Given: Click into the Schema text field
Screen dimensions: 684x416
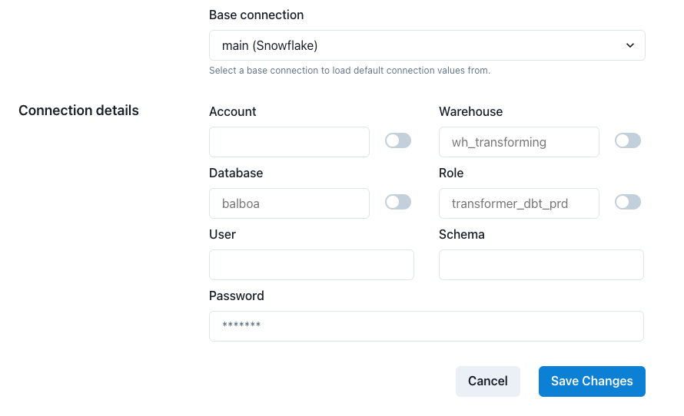Looking at the screenshot, I should [x=541, y=265].
